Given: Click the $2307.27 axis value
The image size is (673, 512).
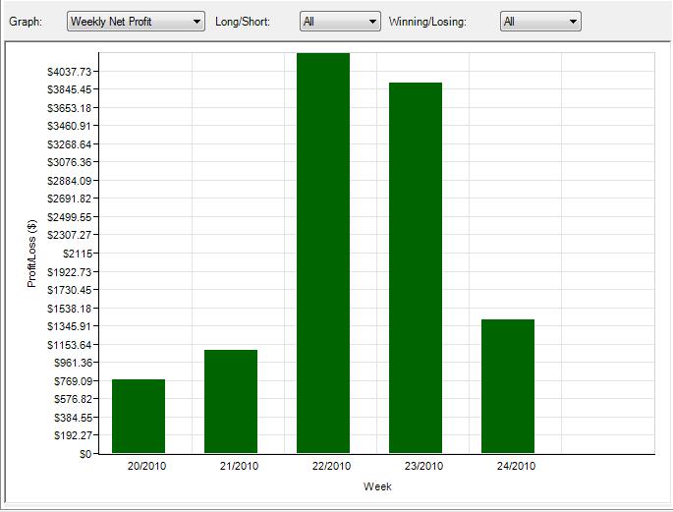Looking at the screenshot, I should tap(70, 236).
